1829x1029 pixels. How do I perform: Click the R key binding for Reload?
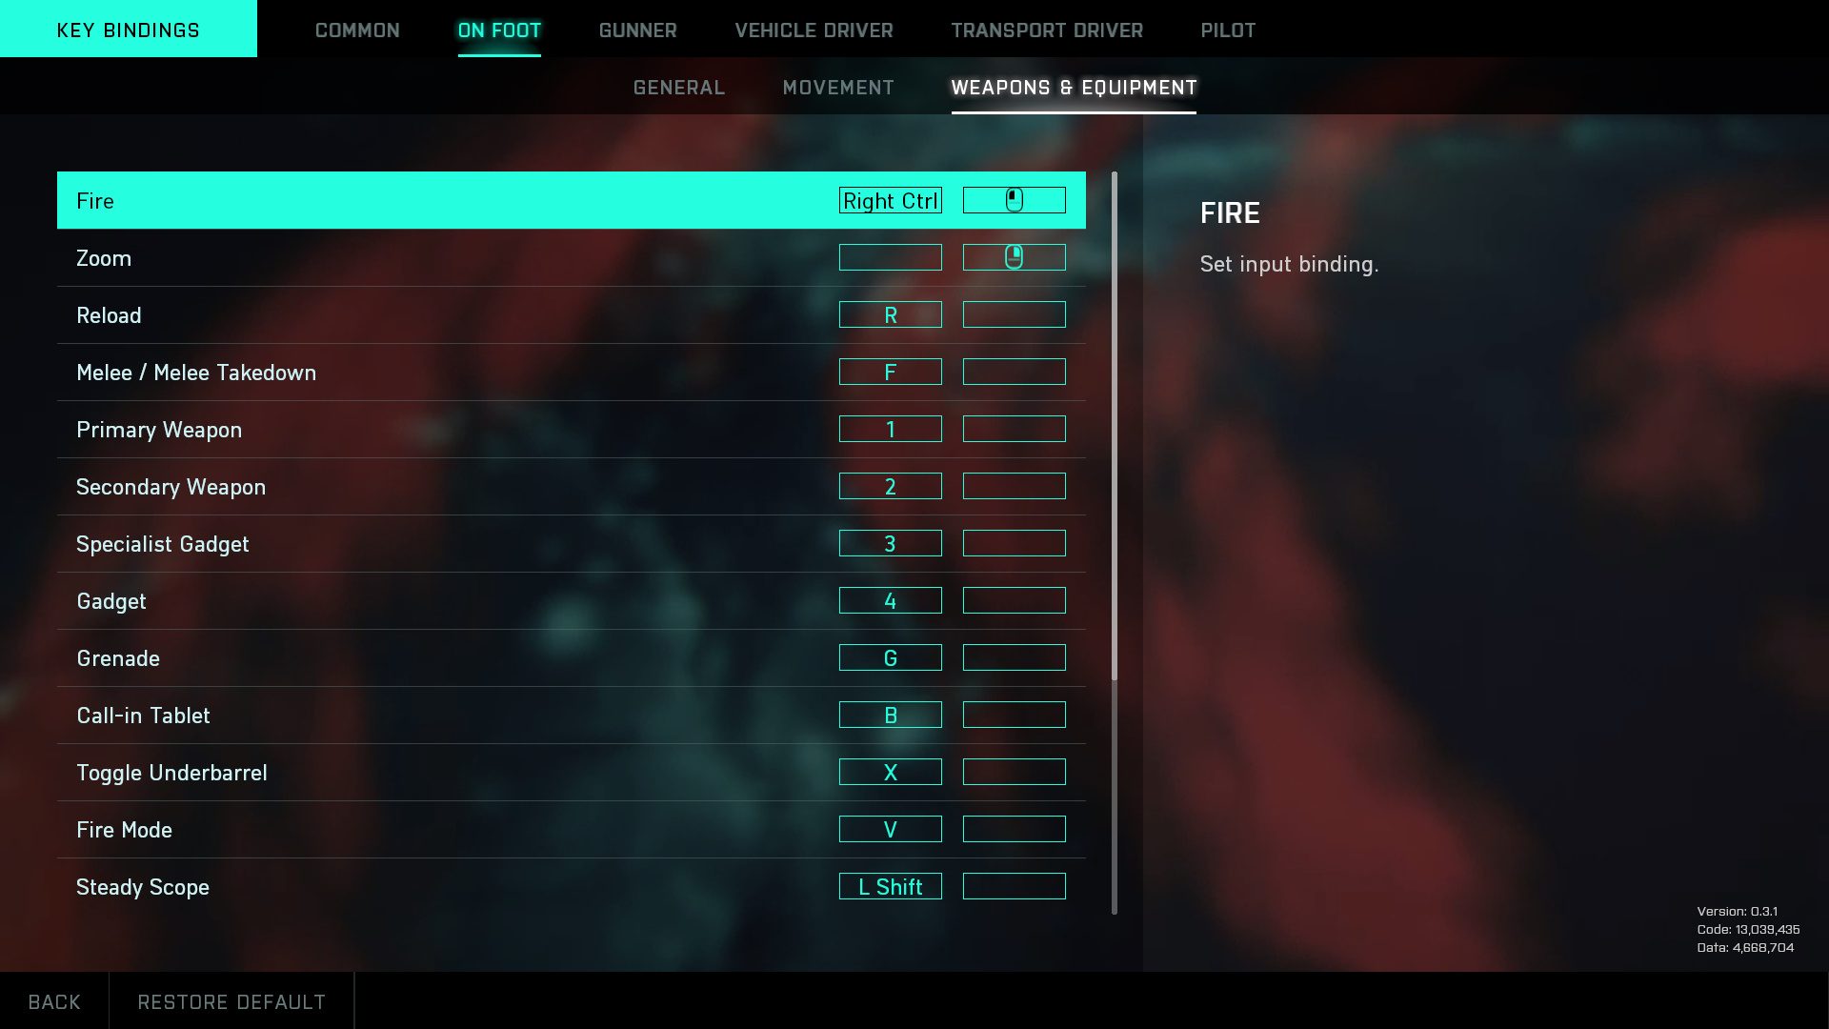891,314
